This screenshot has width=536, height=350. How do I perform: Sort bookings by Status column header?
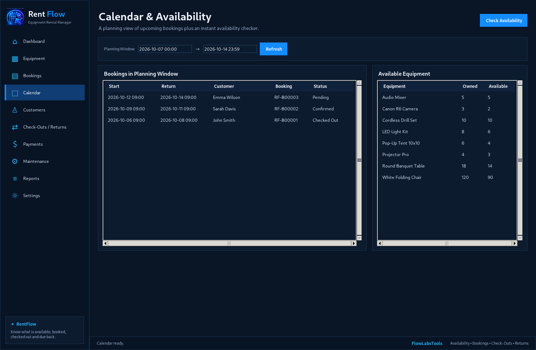[331, 86]
